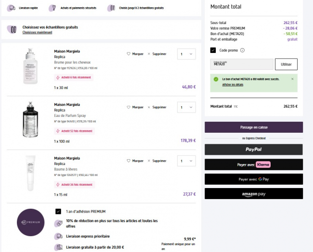Screen dimensions: 313x252
Task: Toggle the Code promo checkbox
Action: coord(213,50)
